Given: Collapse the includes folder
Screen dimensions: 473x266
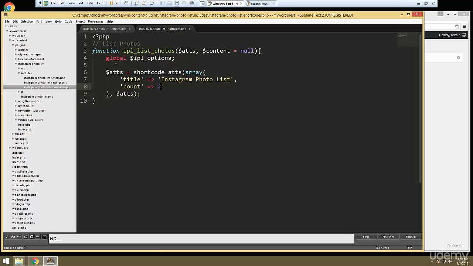Looking at the screenshot, I should coord(19,73).
